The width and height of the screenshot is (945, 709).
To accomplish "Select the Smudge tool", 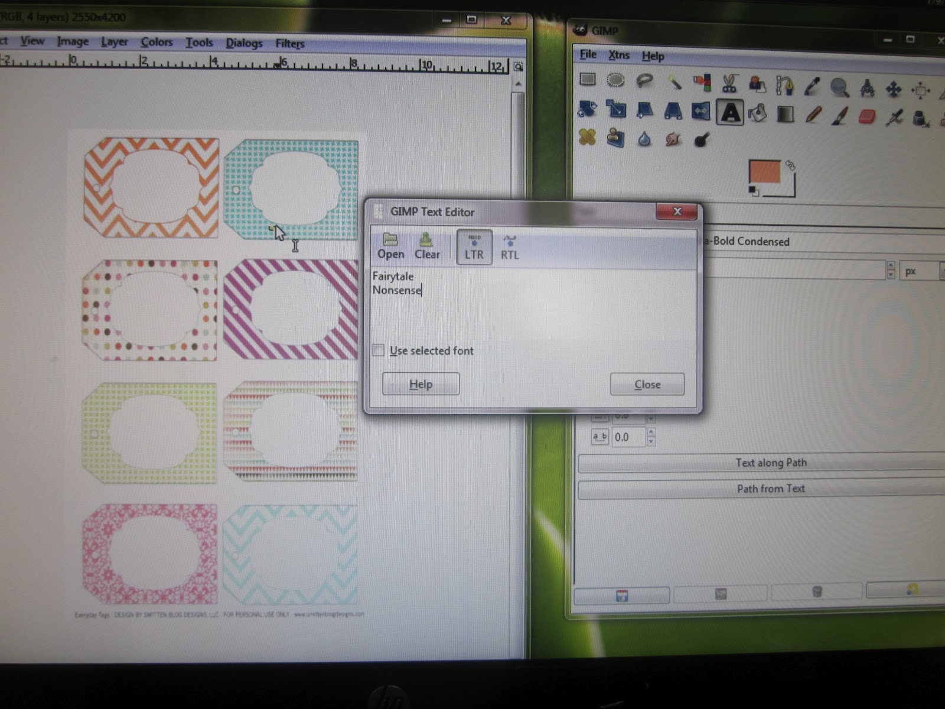I will (x=673, y=139).
